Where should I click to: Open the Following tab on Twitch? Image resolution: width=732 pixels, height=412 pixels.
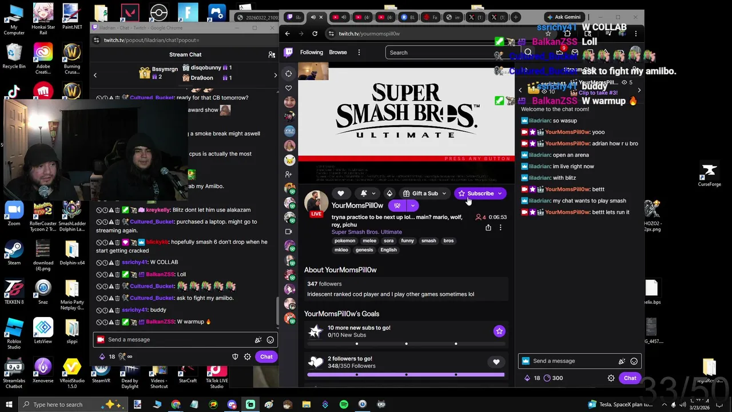pyautogui.click(x=312, y=53)
